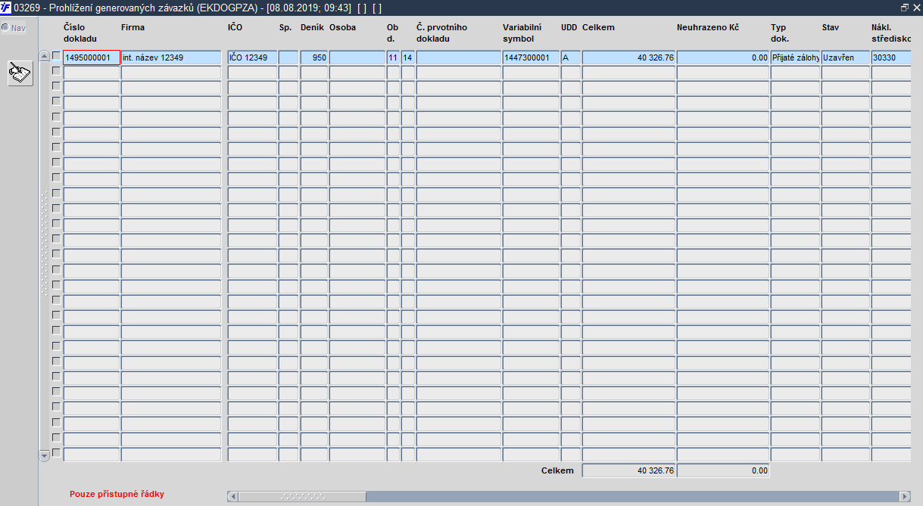The width and height of the screenshot is (923, 506).
Task: Select the Nav radio button
Action: click(5, 28)
